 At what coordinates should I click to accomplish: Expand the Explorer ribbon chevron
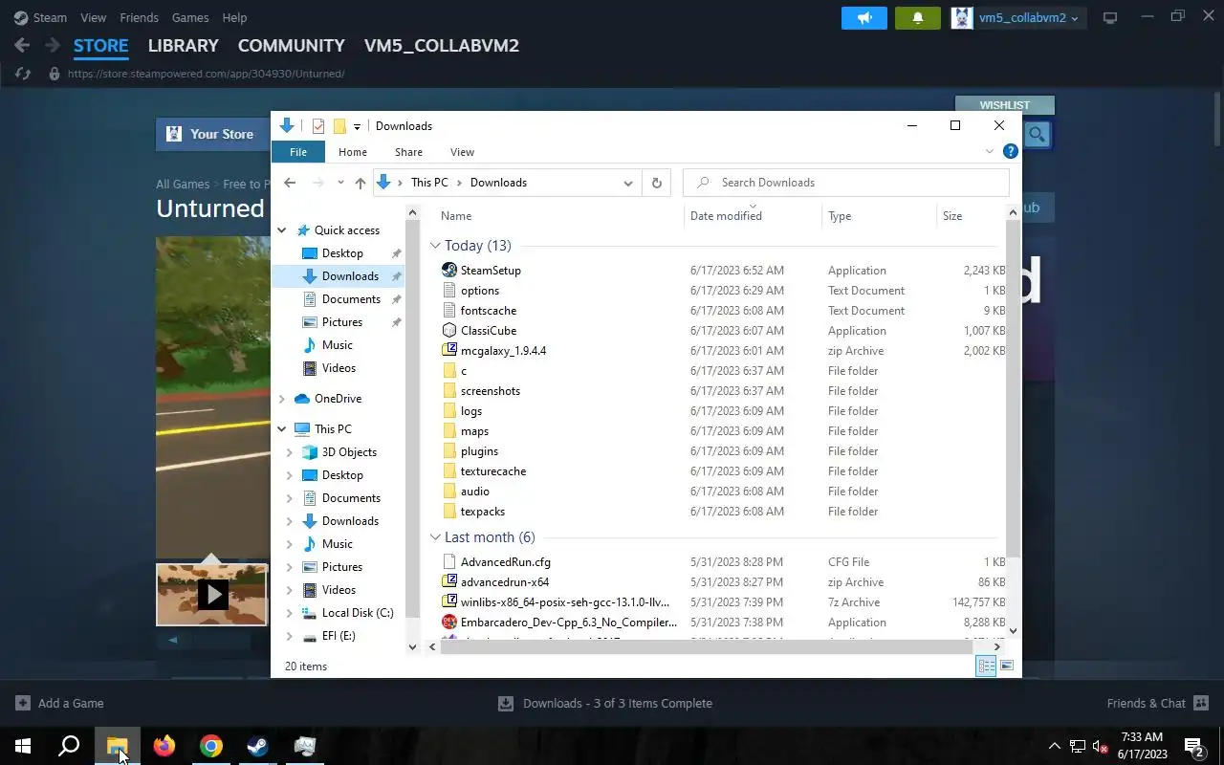pyautogui.click(x=990, y=152)
